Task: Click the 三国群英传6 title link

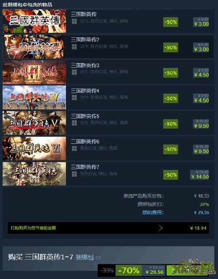Action: click(85, 142)
